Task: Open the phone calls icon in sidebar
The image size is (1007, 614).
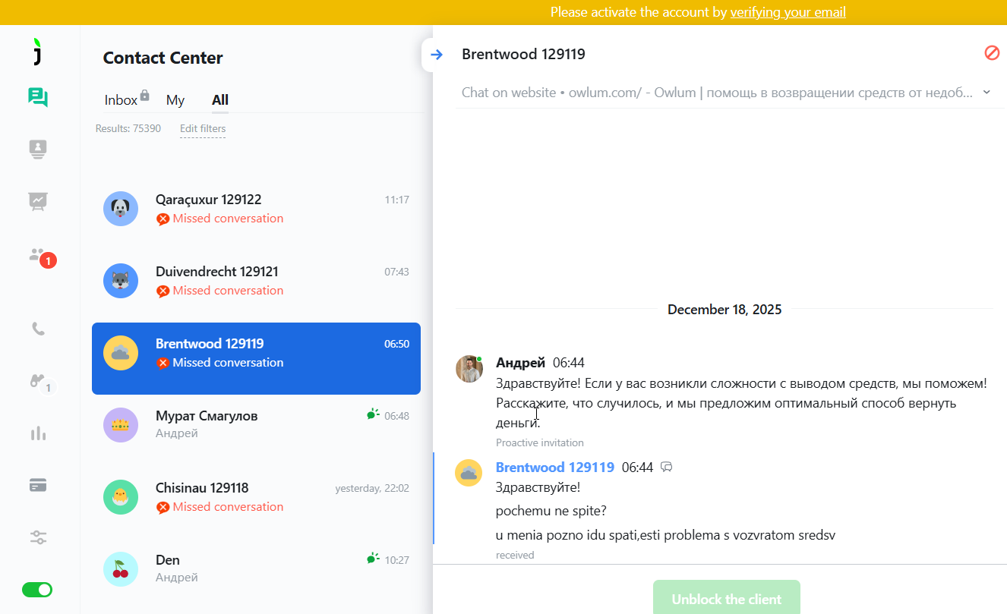Action: tap(38, 329)
